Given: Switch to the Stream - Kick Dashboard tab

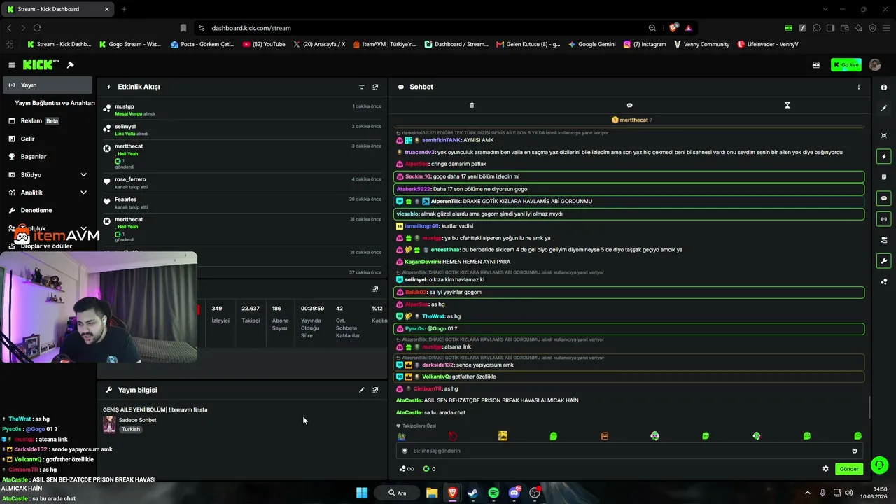Looking at the screenshot, I should (57, 9).
